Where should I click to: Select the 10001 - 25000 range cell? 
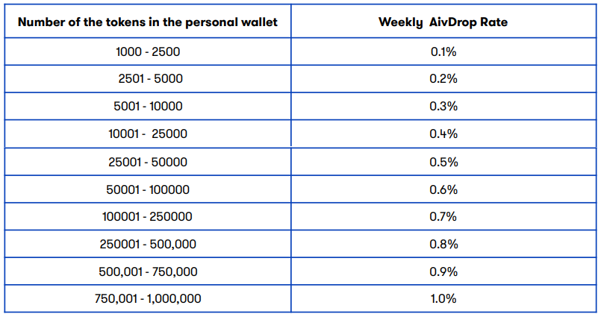click(x=148, y=134)
